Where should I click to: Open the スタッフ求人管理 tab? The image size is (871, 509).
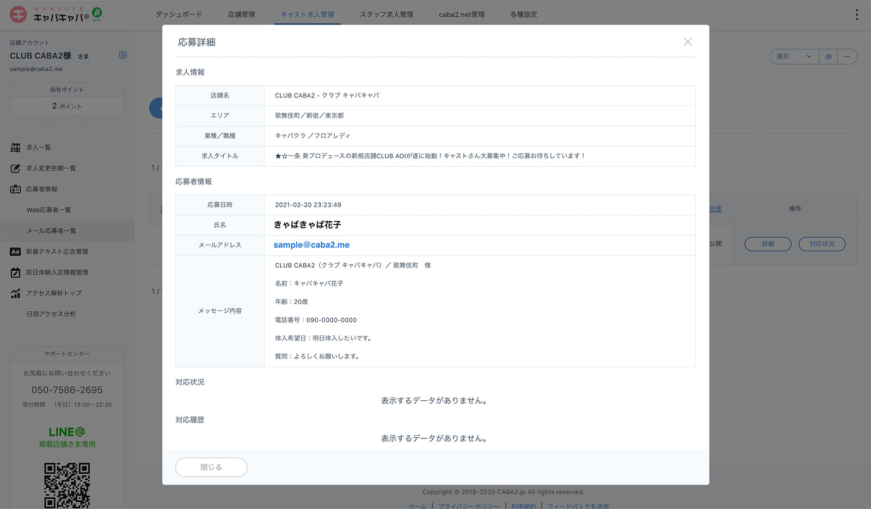coord(387,15)
